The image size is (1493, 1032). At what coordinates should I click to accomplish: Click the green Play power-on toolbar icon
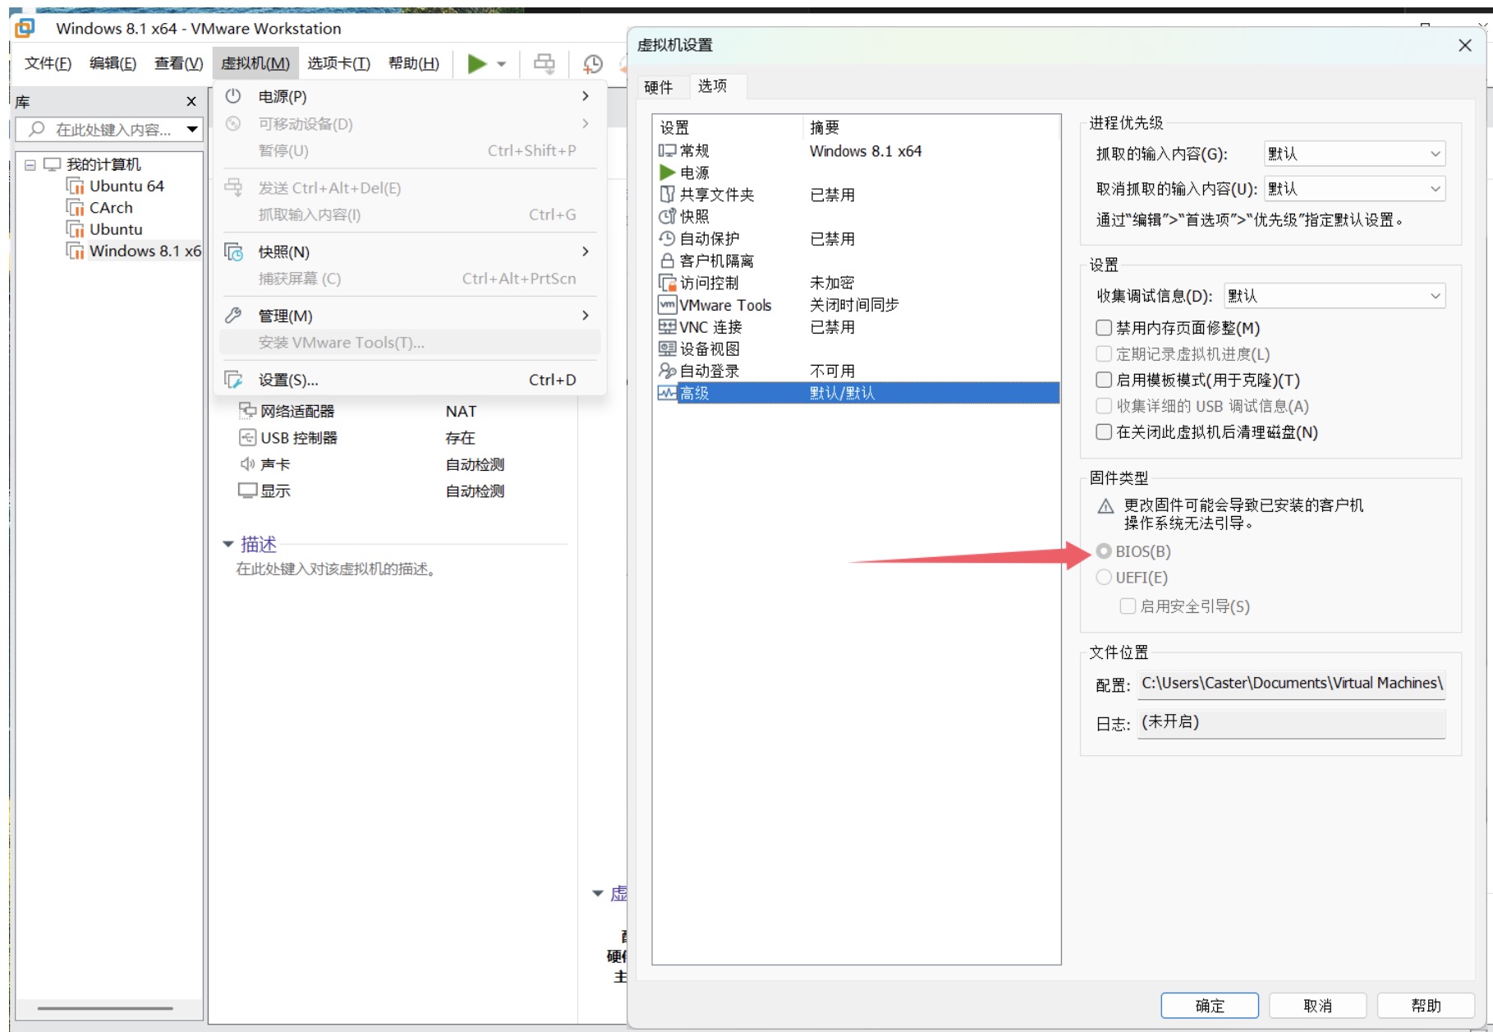[x=477, y=63]
